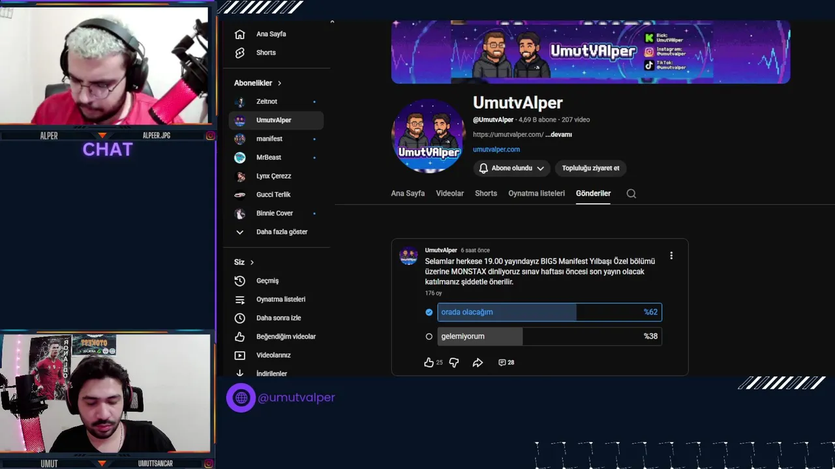Select UmutvAlper channel in sidebar
This screenshot has height=469, width=835.
pos(276,120)
